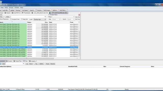Open the Display Age dropdown
The width and height of the screenshot is (163, 91).
click(40, 19)
